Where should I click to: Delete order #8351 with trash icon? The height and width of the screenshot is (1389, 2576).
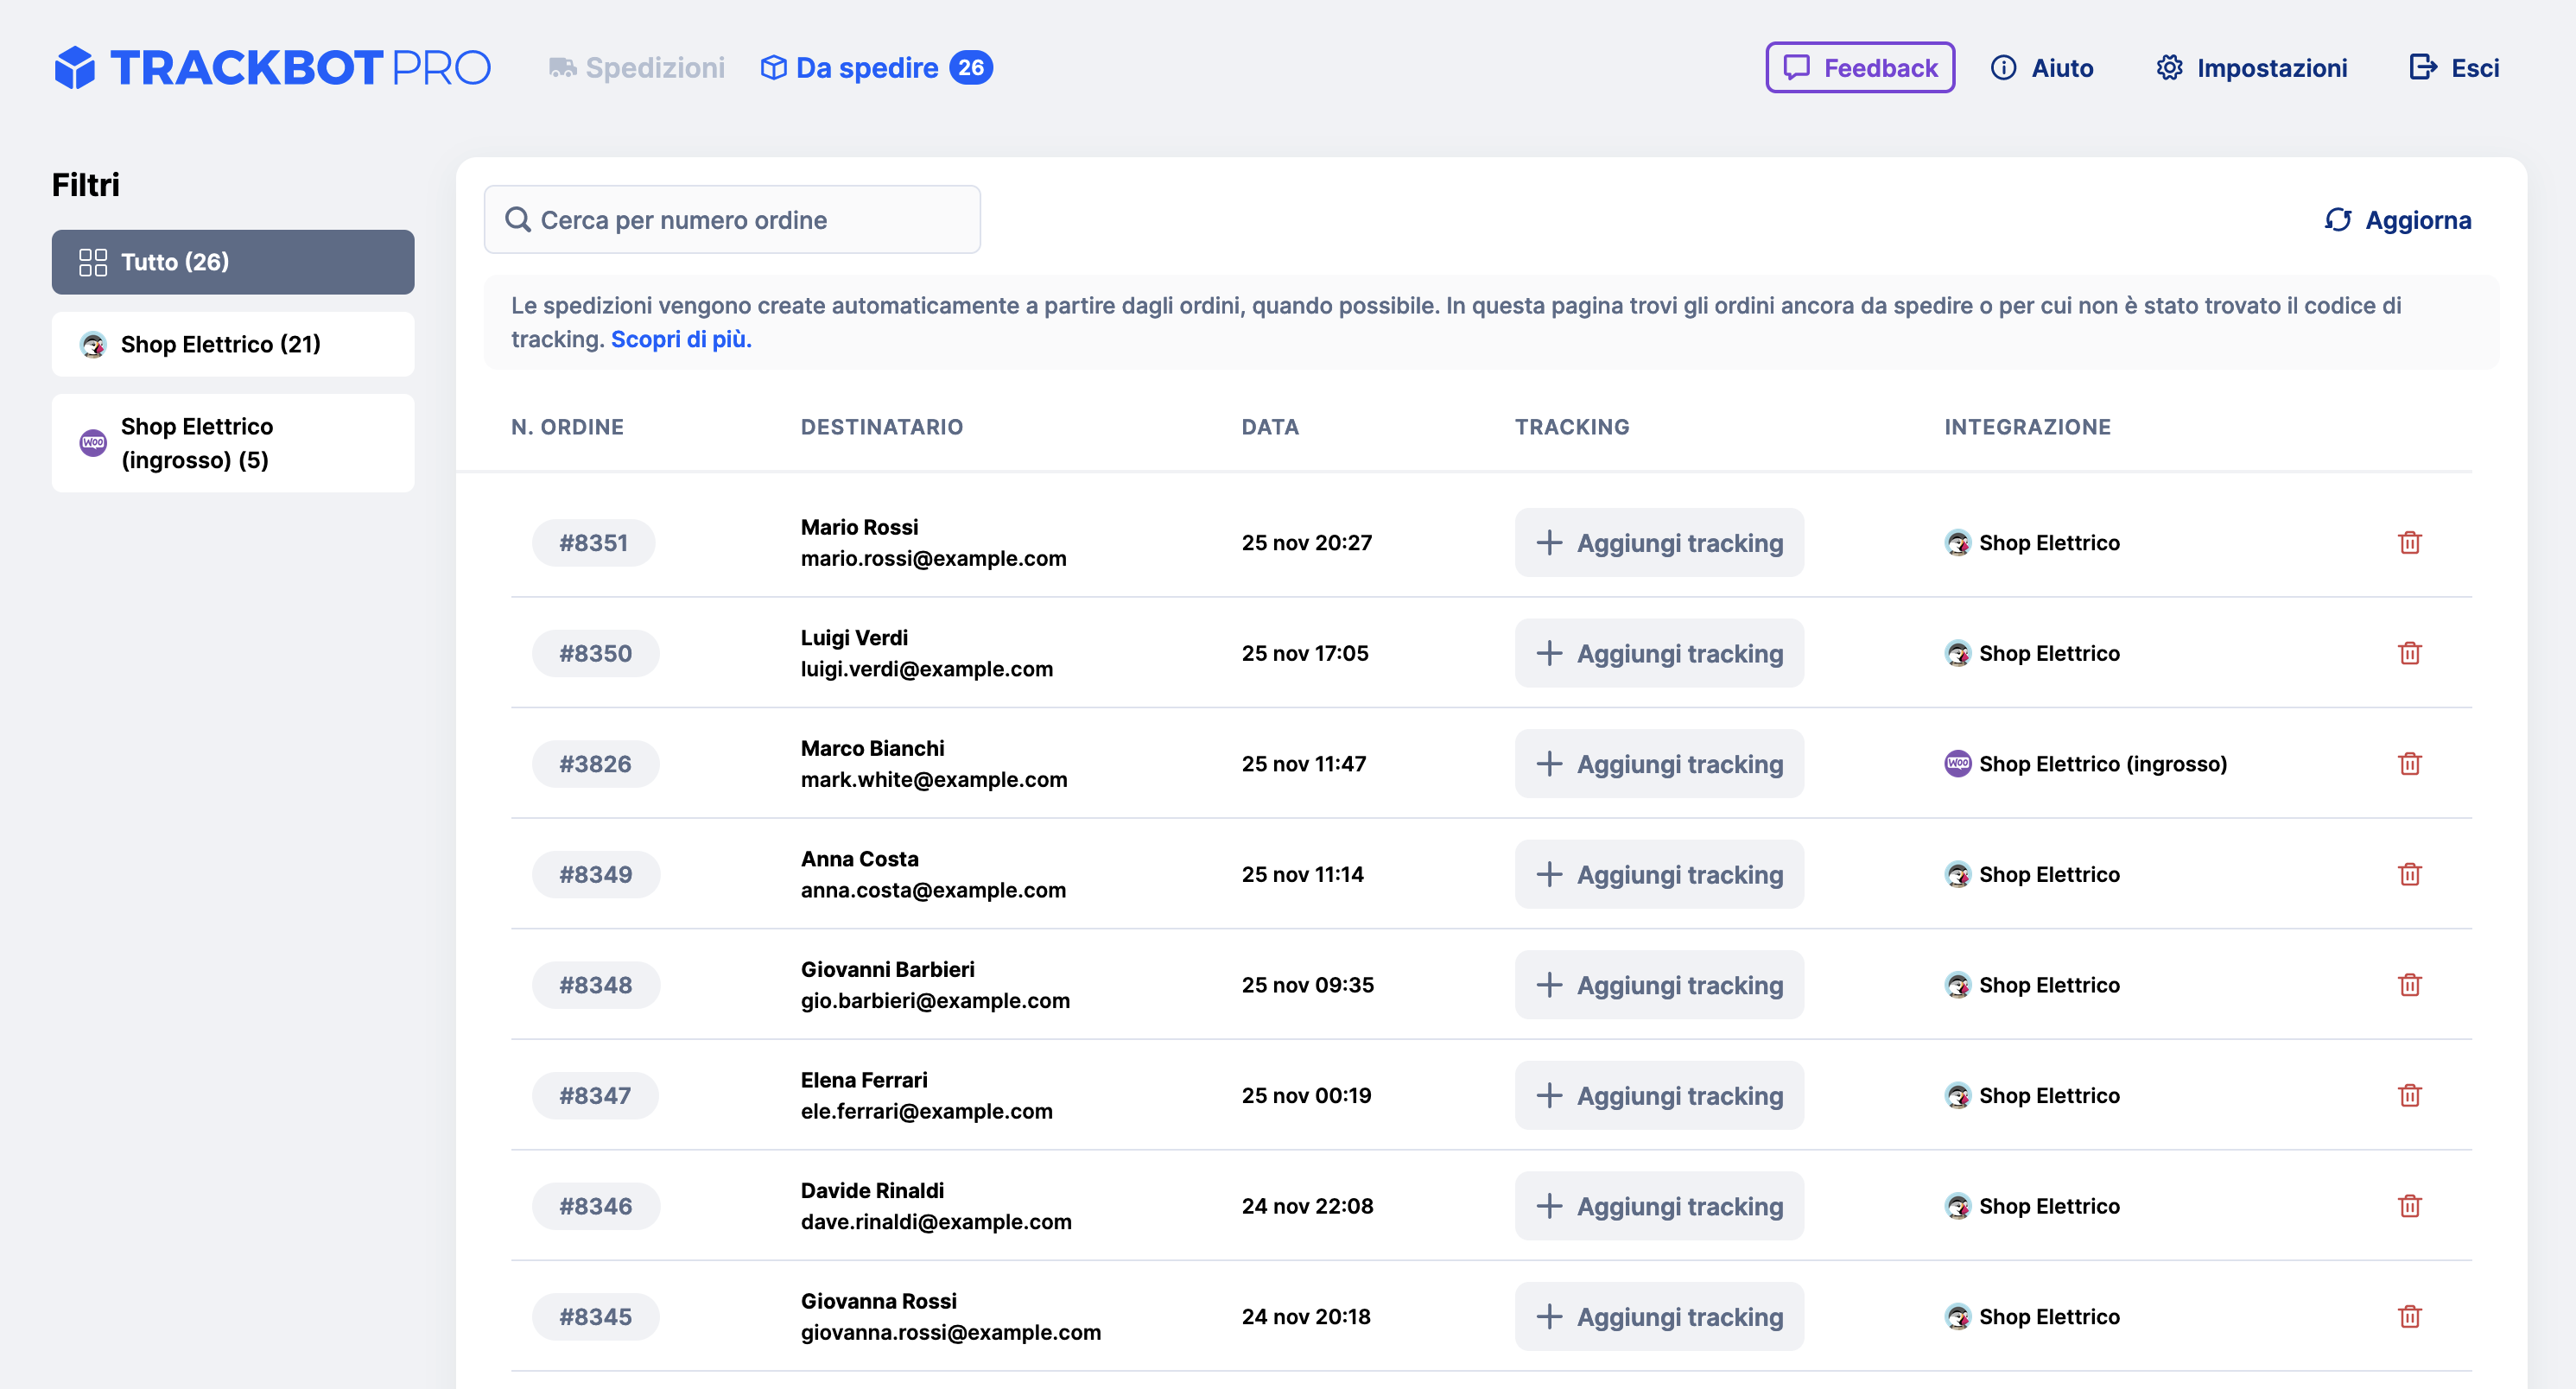pos(2409,543)
